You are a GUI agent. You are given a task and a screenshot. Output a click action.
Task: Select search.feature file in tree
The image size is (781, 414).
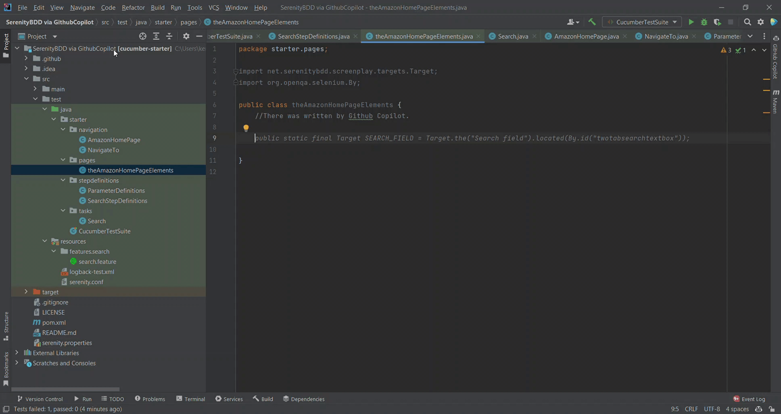(x=97, y=261)
